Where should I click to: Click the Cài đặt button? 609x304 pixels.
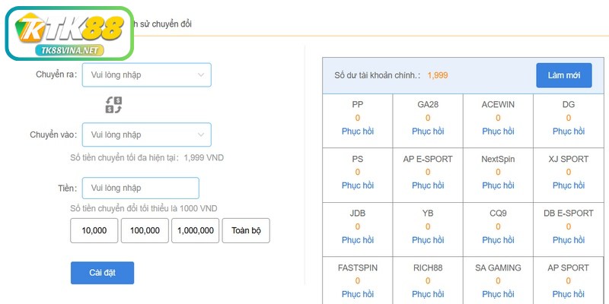coord(102,273)
